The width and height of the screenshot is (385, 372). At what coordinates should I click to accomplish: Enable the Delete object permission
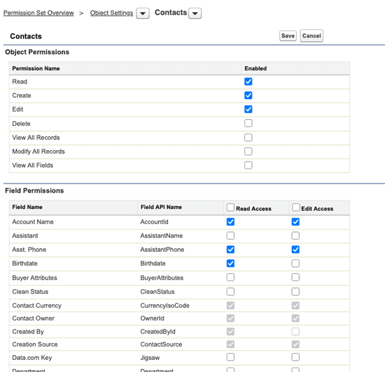tap(248, 123)
